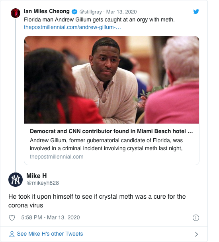The height and width of the screenshot is (242, 219).
Task: Click the person icon beside See Mike H's
Action: coord(12,234)
